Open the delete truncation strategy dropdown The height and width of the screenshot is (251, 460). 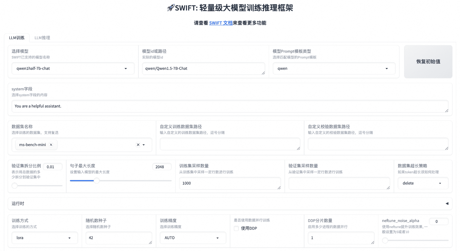point(423,183)
